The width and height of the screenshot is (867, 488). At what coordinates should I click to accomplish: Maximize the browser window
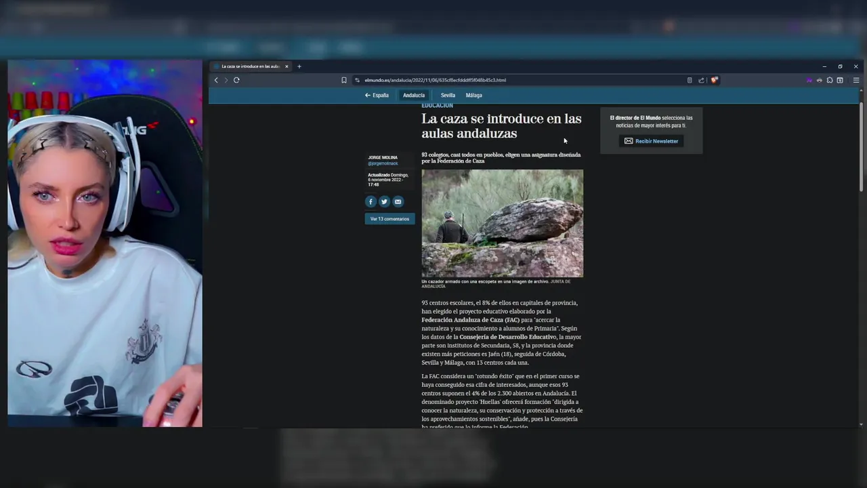(840, 66)
